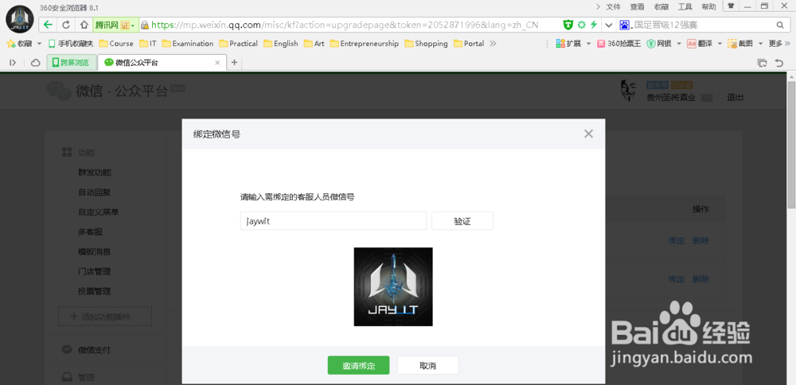Image resolution: width=796 pixels, height=385 pixels.
Task: Click restore closed tab undo icon
Action: [x=779, y=63]
